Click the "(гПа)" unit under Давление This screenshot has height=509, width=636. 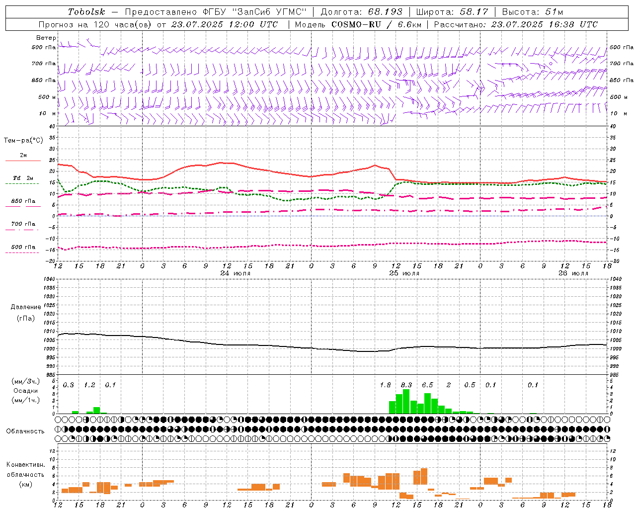click(x=26, y=318)
